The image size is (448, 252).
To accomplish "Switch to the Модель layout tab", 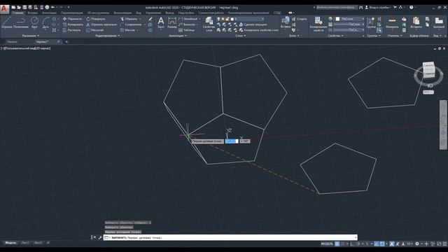I will (11, 243).
